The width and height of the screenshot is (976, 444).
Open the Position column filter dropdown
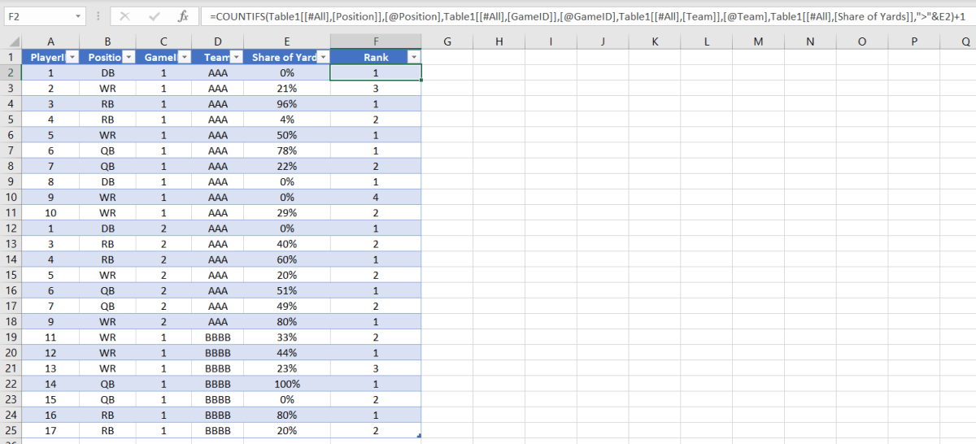128,57
